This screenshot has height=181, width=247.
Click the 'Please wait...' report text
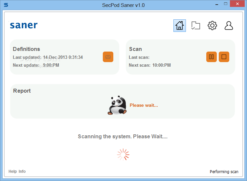pos(144,105)
